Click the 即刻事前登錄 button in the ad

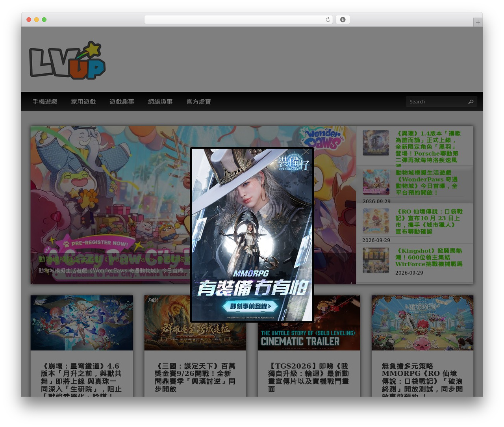[x=251, y=306]
